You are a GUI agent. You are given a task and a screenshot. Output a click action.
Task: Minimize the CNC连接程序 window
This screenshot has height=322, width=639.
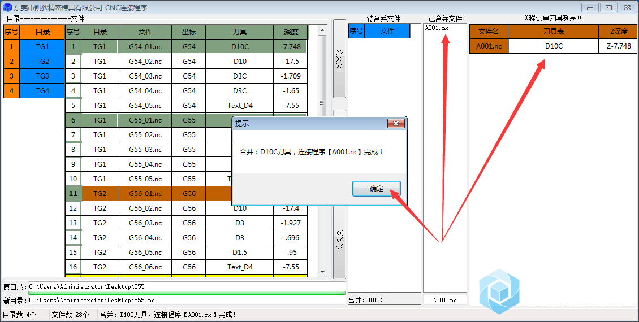[590, 7]
